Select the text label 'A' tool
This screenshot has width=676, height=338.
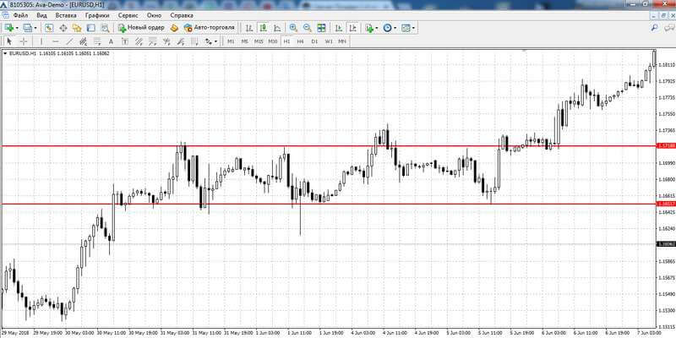coord(111,41)
